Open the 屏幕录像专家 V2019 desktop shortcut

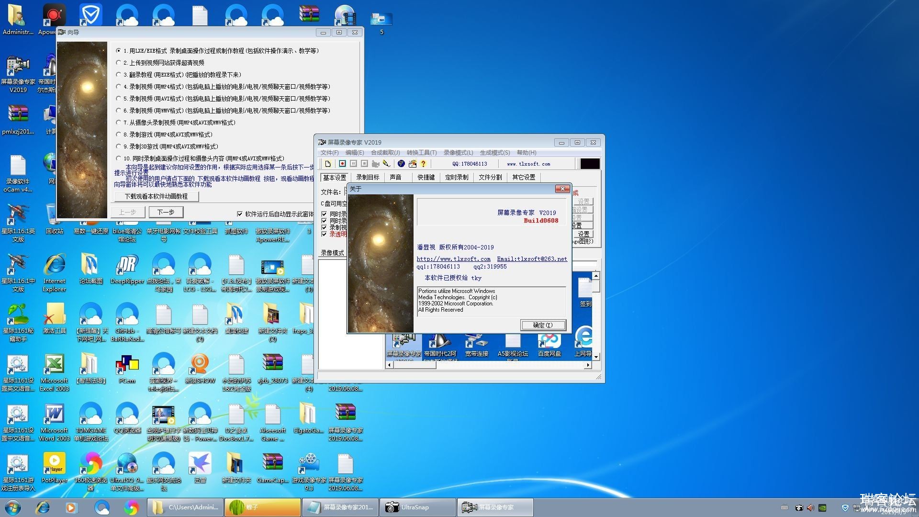click(x=18, y=74)
